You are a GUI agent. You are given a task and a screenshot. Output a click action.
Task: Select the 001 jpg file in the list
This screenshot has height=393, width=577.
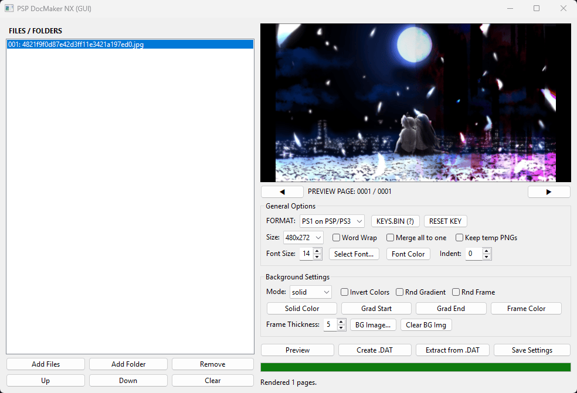point(130,45)
